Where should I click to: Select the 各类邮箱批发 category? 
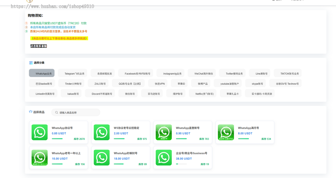click(103, 73)
